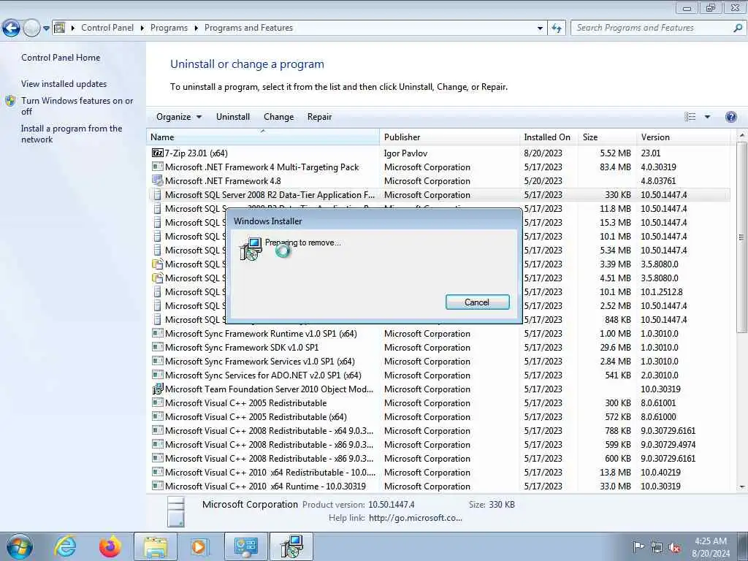The image size is (748, 561).
Task: Click the magnifier search icon
Action: (738, 28)
